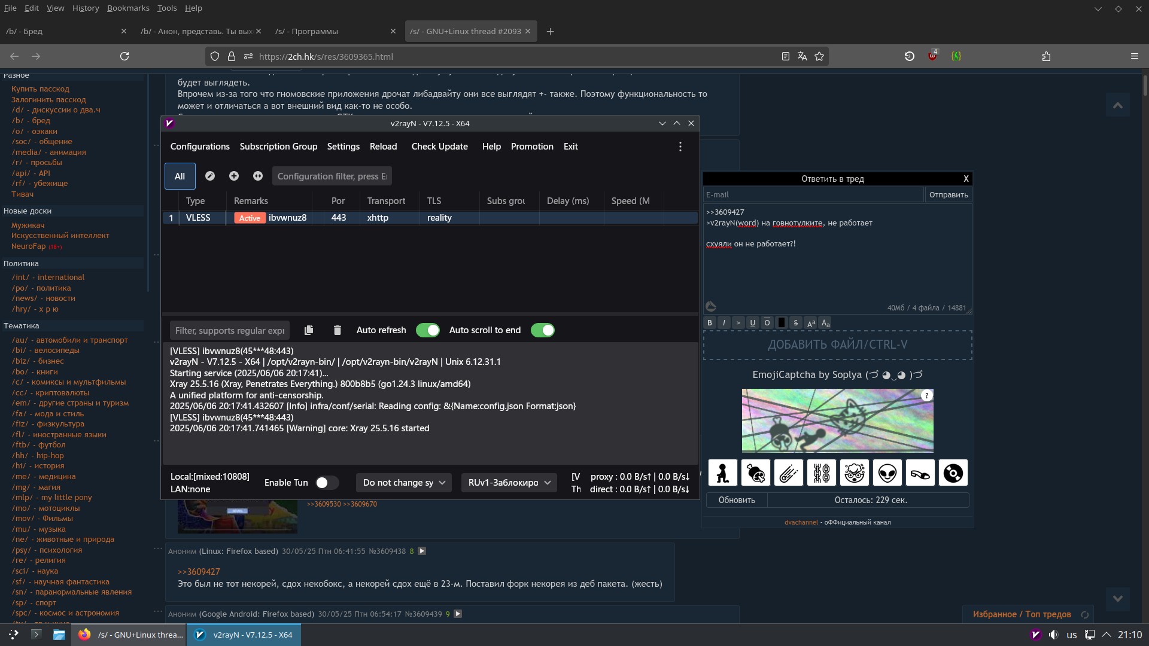Click the Отправить submit button

[948, 194]
